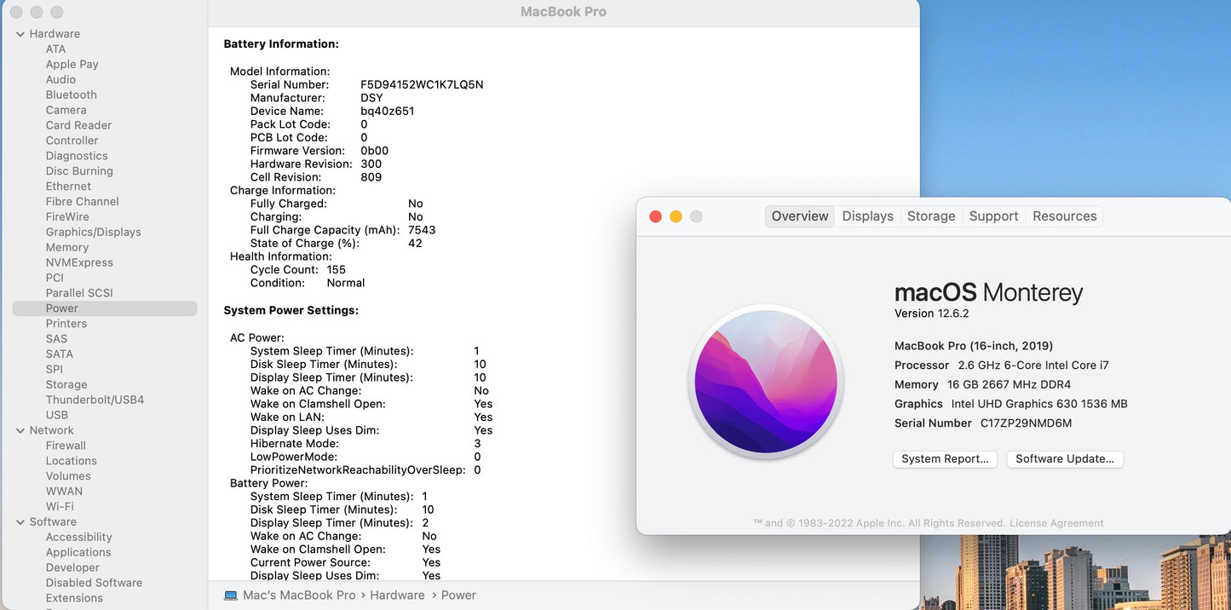Minimize the About This Mac window
1231x610 pixels.
(676, 216)
